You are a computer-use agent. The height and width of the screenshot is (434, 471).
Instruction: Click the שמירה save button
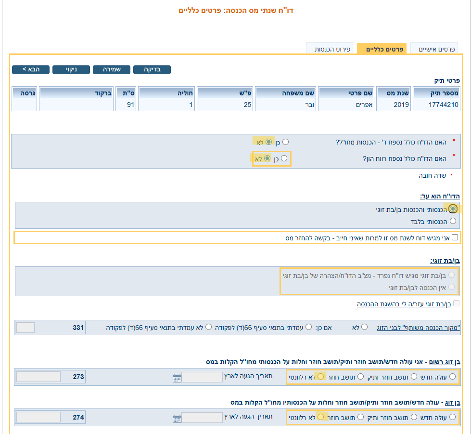coord(112,69)
